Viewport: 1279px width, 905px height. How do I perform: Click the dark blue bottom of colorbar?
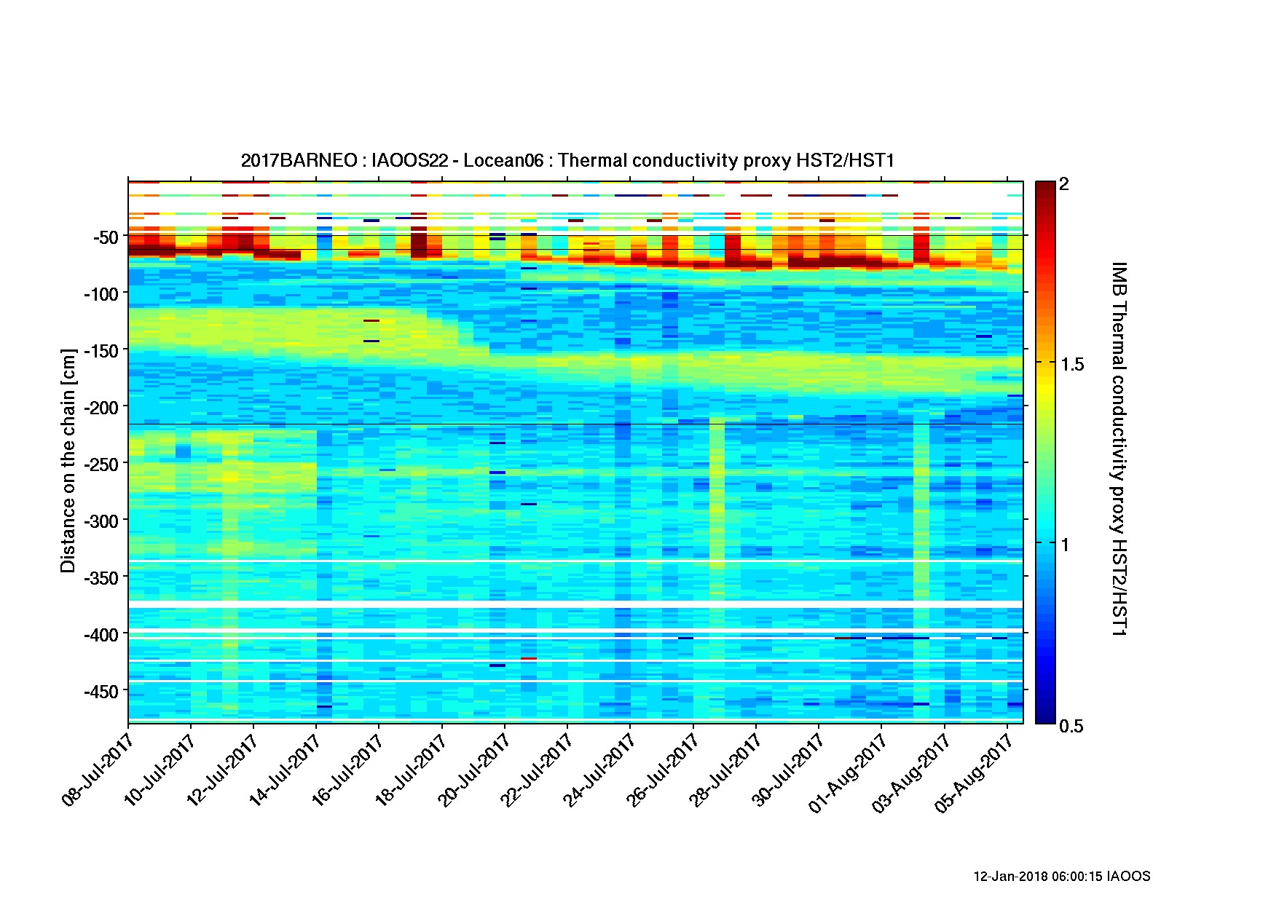pos(1044,717)
